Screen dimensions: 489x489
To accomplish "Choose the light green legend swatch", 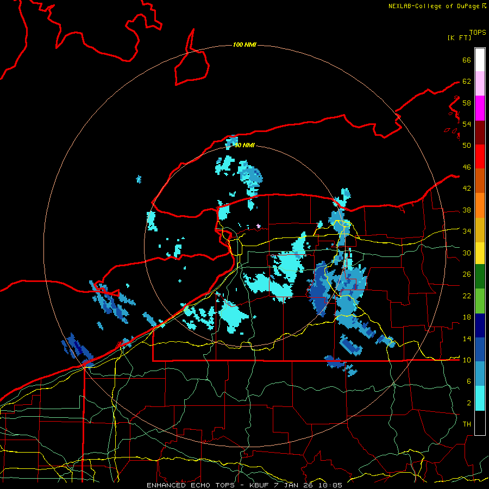I will (x=480, y=301).
